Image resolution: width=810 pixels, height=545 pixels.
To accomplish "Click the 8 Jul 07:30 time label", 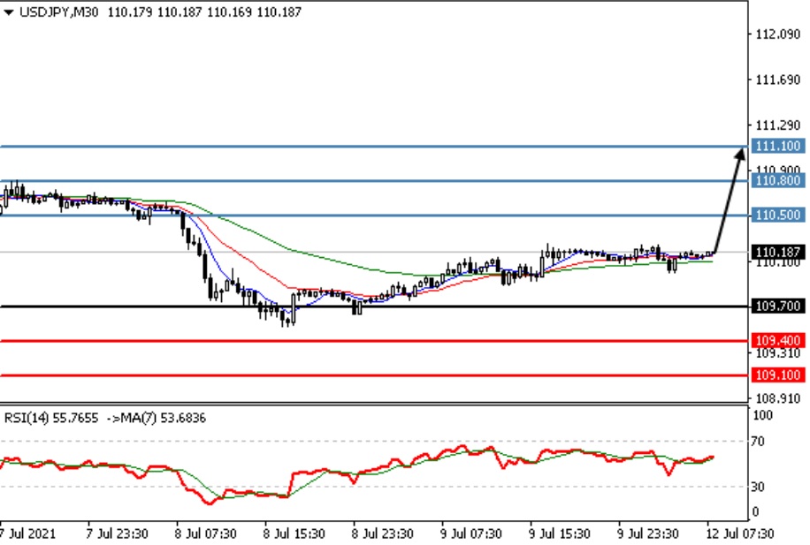I will [x=205, y=534].
